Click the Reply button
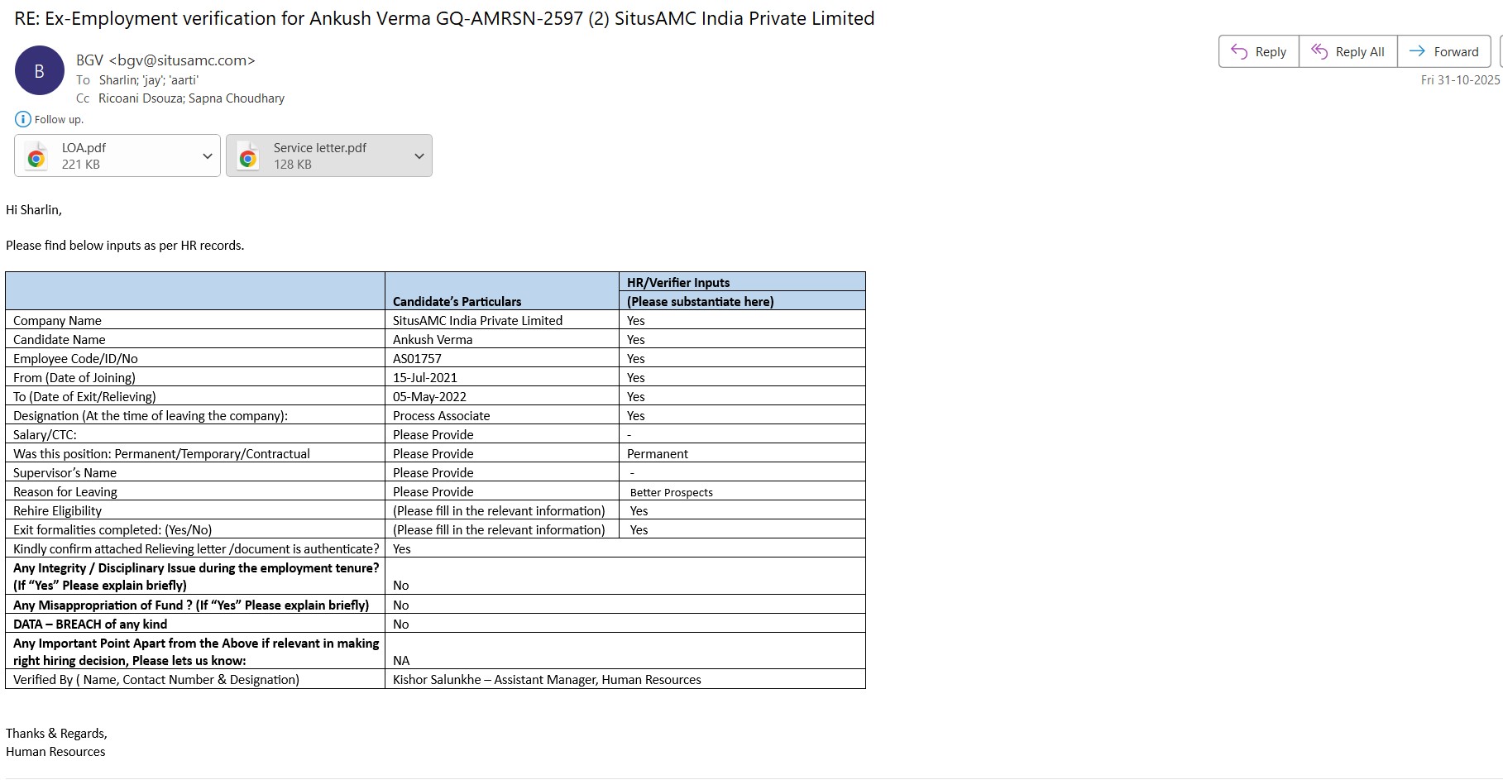The height and width of the screenshot is (780, 1503). coord(1258,51)
